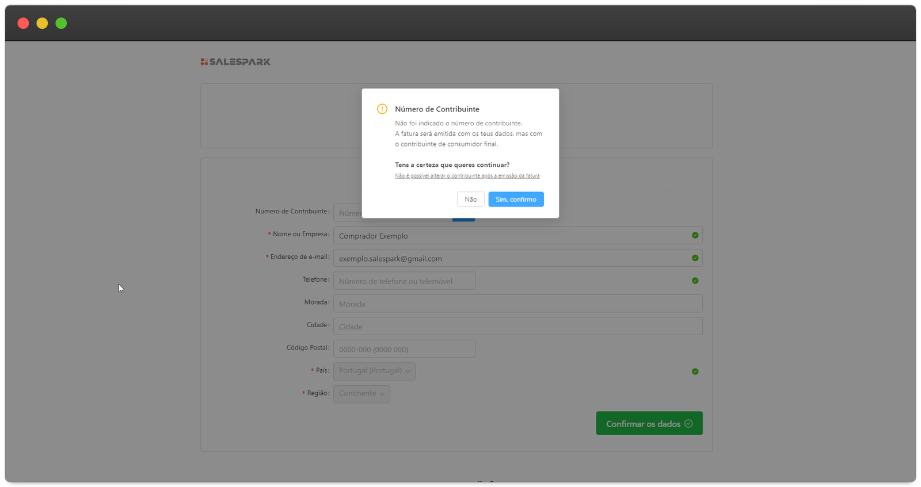Open the País dropdown showing Portugal
This screenshot has height=487, width=921.
374,371
